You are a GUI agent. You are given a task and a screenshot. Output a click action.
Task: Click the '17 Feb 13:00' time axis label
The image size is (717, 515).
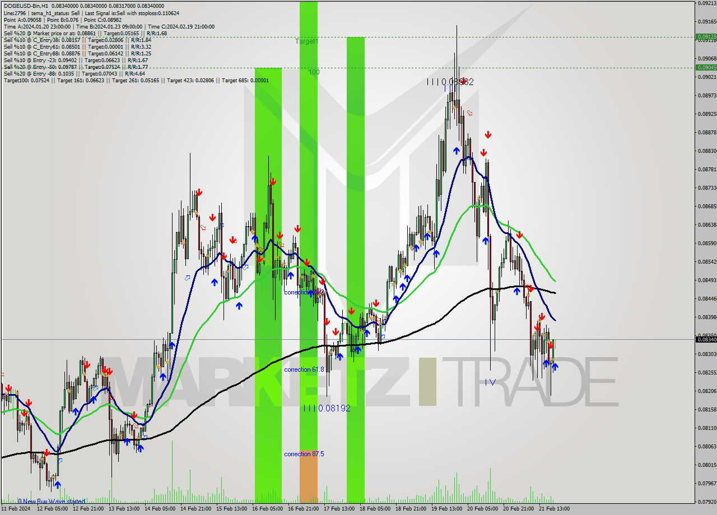pyautogui.click(x=339, y=509)
